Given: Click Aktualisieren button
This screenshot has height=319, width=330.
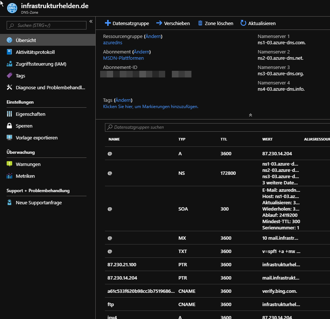Looking at the screenshot, I should [258, 23].
